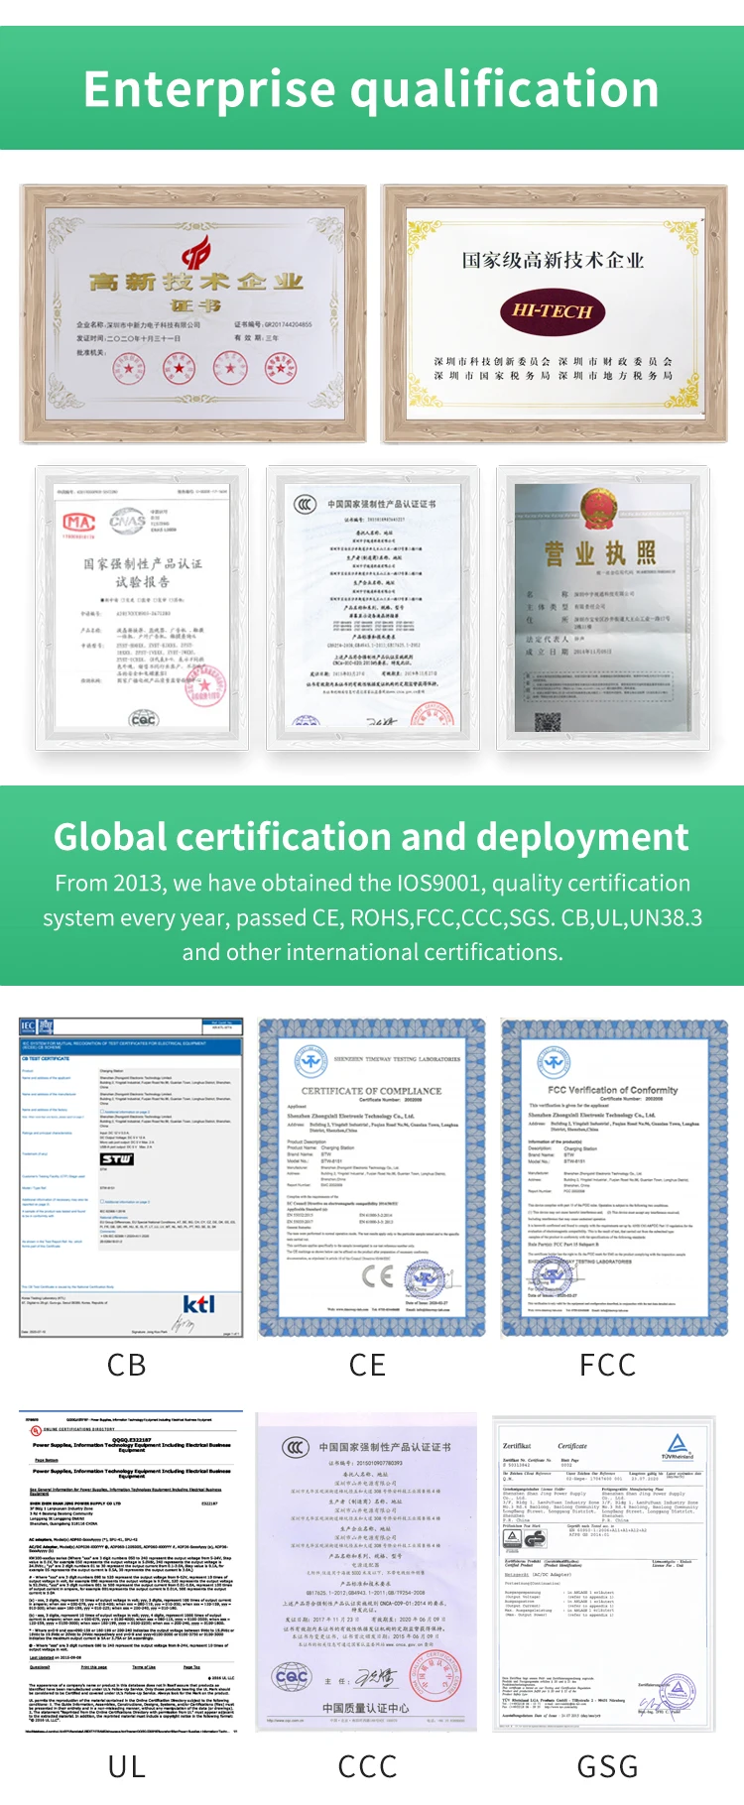744x1805 pixels.
Task: Click the red HI-TECH oval logo
Action: [553, 311]
